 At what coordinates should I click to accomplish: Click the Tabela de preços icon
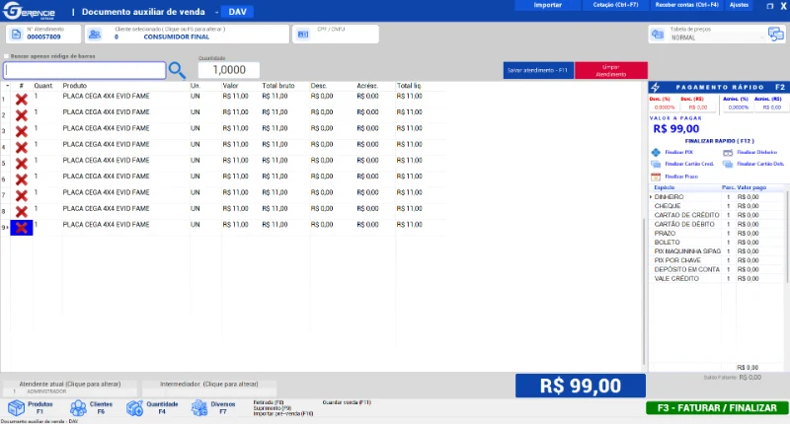point(658,35)
